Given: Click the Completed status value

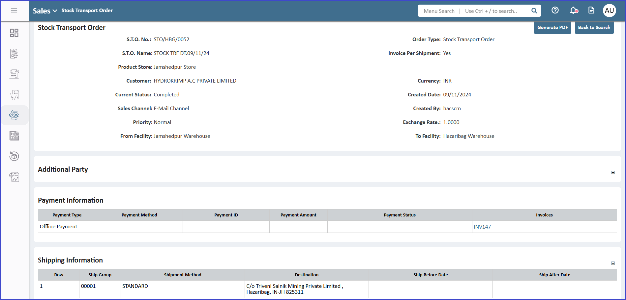Looking at the screenshot, I should (x=166, y=95).
